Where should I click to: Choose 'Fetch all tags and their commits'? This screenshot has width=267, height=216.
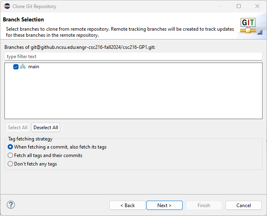[45, 155]
